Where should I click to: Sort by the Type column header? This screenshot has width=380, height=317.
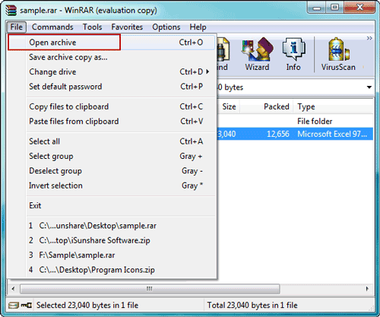point(333,106)
